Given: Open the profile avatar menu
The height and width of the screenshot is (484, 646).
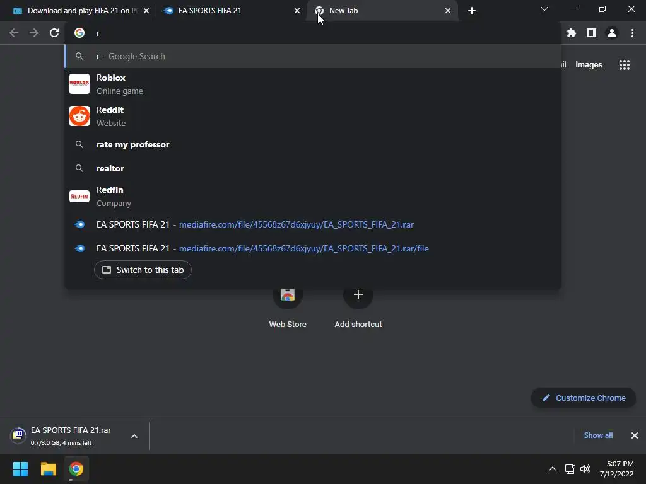Looking at the screenshot, I should pos(612,33).
